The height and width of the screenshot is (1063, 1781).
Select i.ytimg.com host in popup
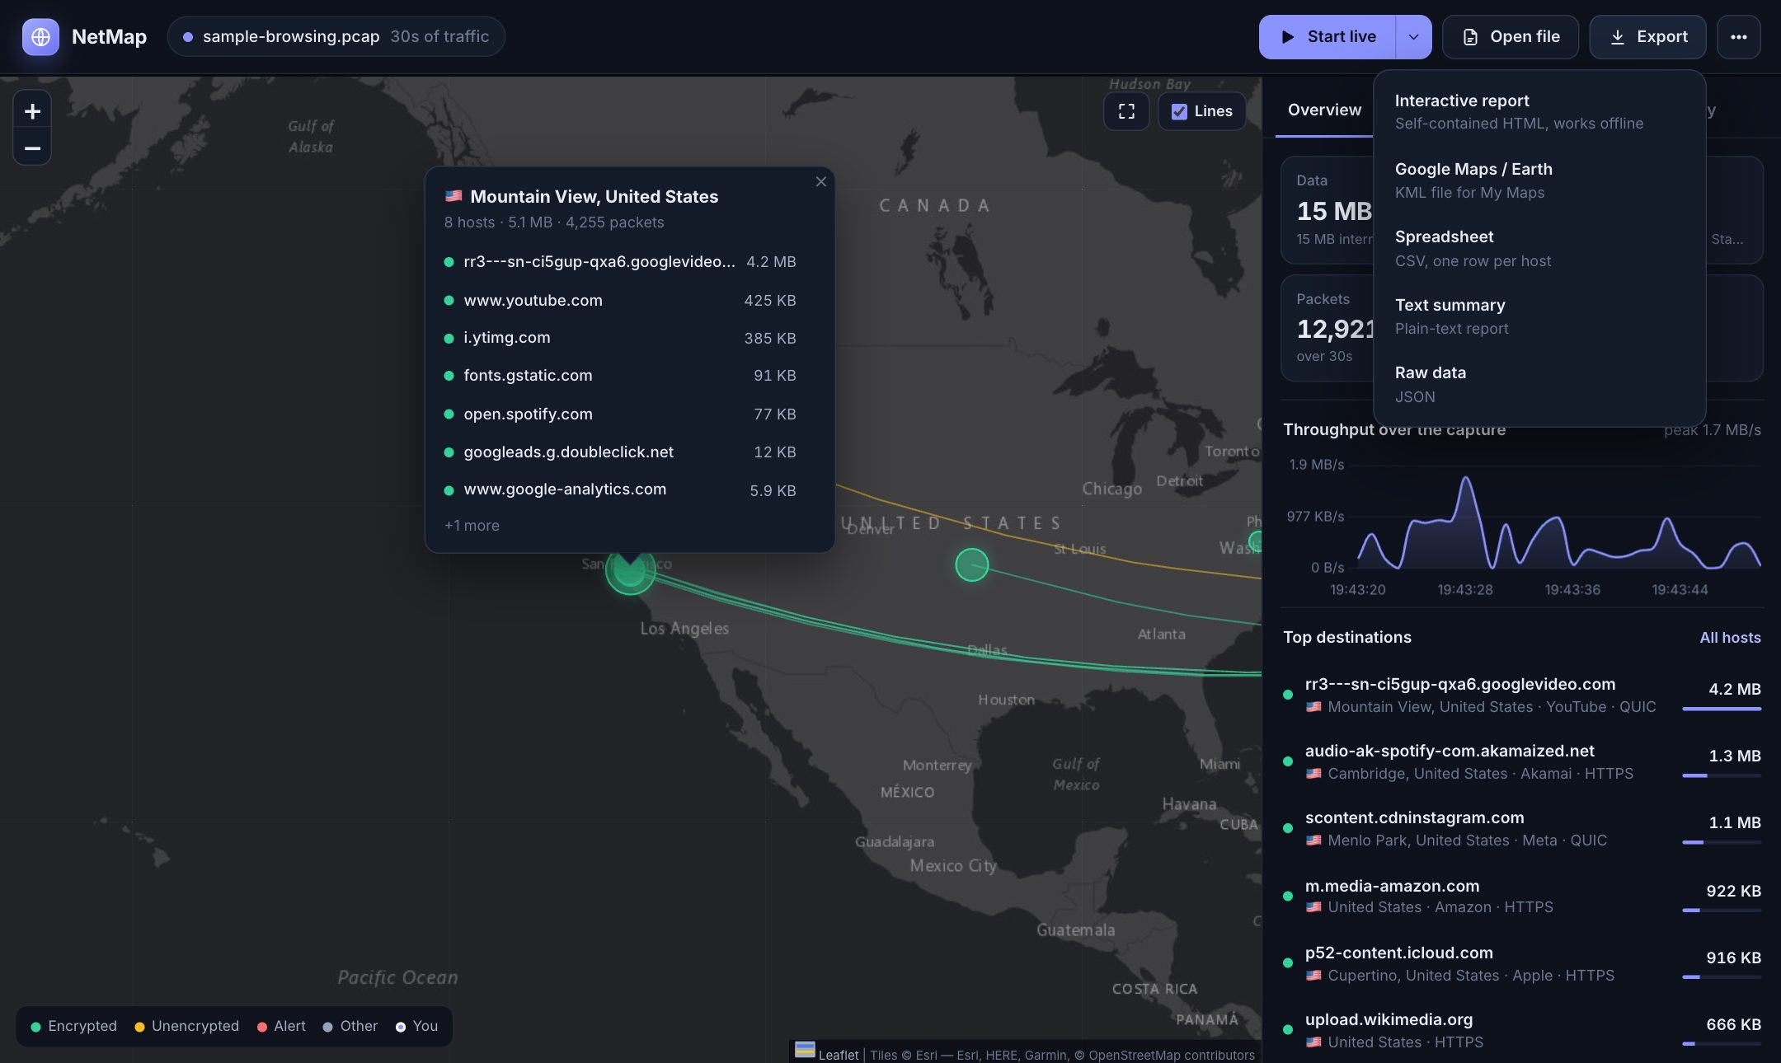tap(620, 338)
